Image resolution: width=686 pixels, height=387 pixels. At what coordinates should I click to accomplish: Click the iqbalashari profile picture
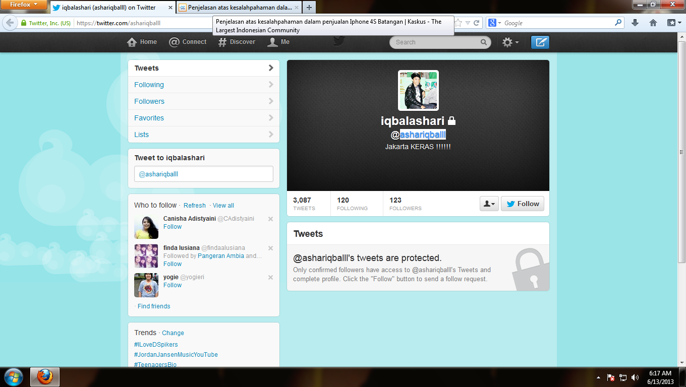(x=418, y=90)
